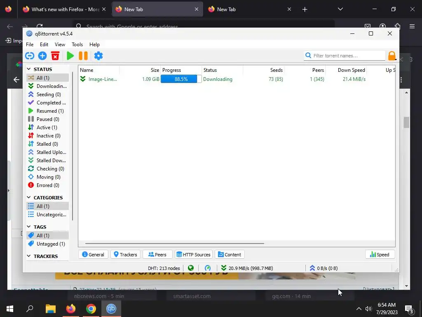Open File Explorer from the taskbar
This screenshot has width=422, height=317.
point(50,309)
